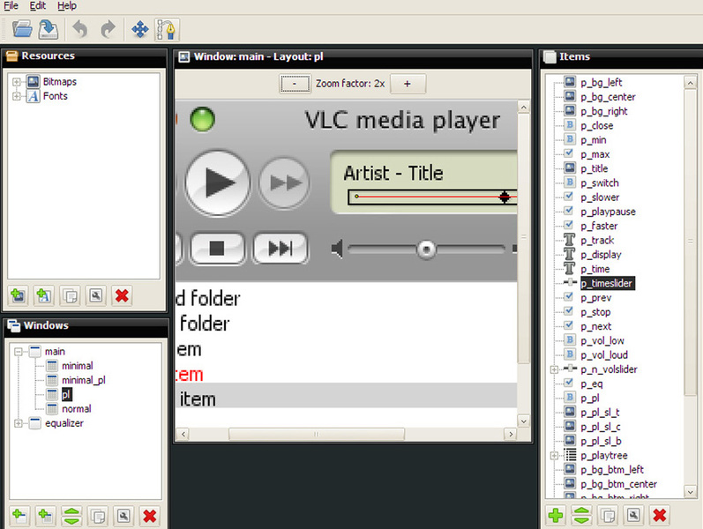Click Add bitmap icon in Resources panel
This screenshot has height=529, width=703.
pyautogui.click(x=19, y=296)
